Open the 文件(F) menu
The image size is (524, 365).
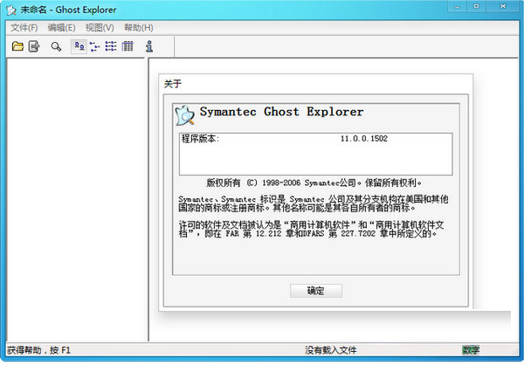pos(24,27)
